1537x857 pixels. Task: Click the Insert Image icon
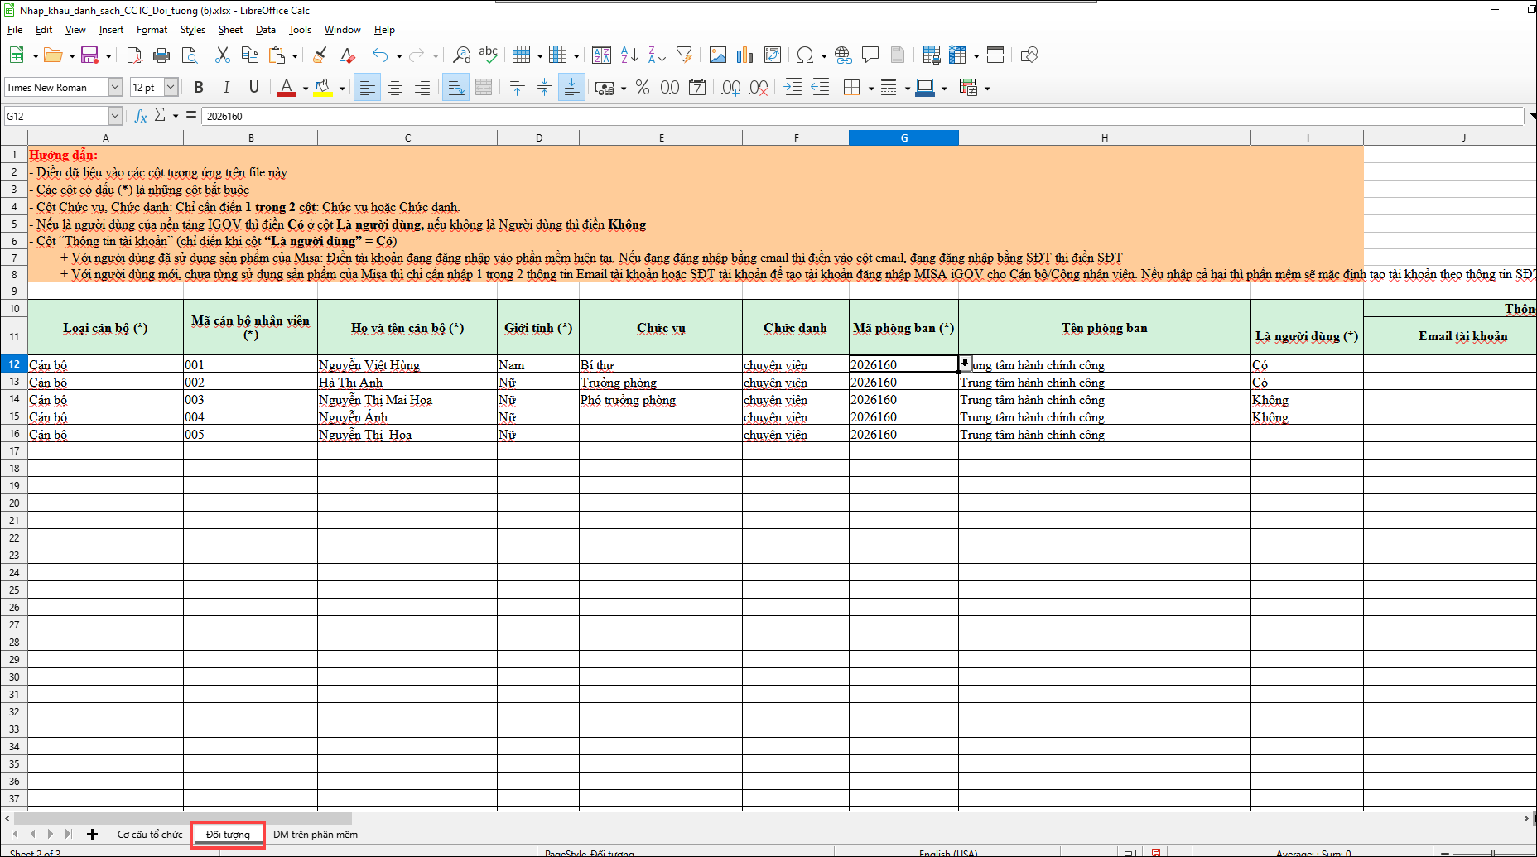[718, 55]
